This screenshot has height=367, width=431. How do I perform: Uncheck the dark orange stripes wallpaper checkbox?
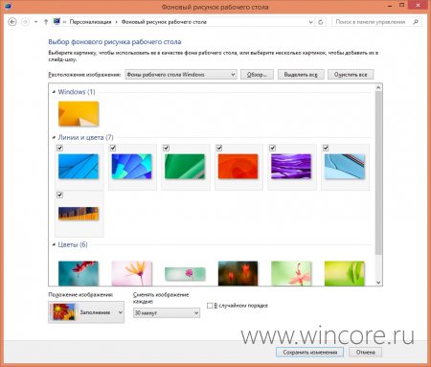59,195
